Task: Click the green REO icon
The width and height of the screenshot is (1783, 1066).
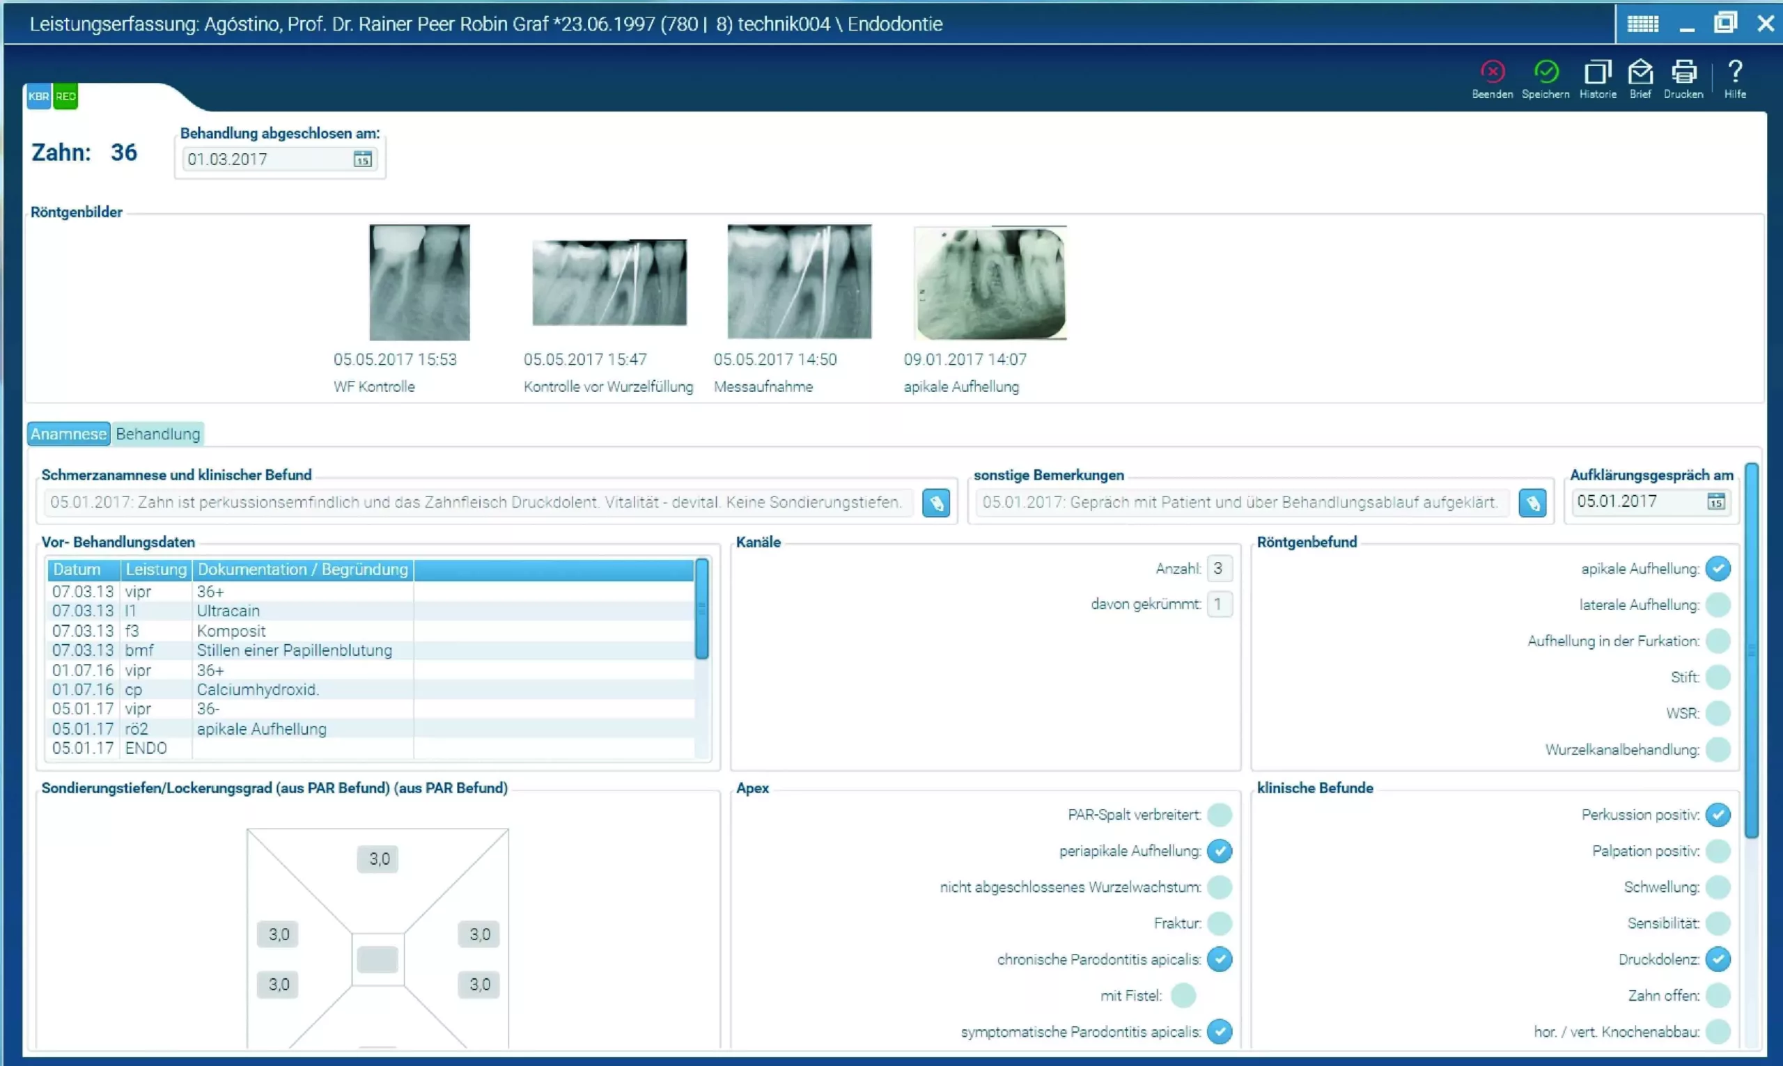Action: [65, 96]
